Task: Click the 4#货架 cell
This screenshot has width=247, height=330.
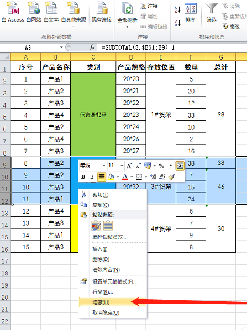Action: click(161, 229)
